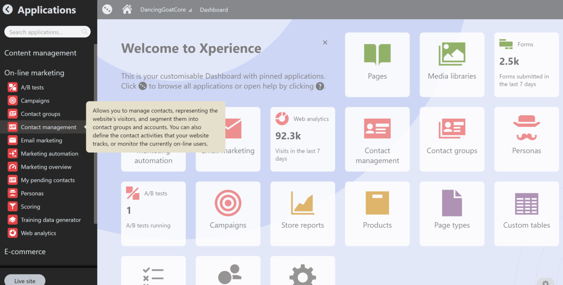The height and width of the screenshot is (285, 563).
Task: Click the back arrow next to Applications
Action: pos(8,9)
